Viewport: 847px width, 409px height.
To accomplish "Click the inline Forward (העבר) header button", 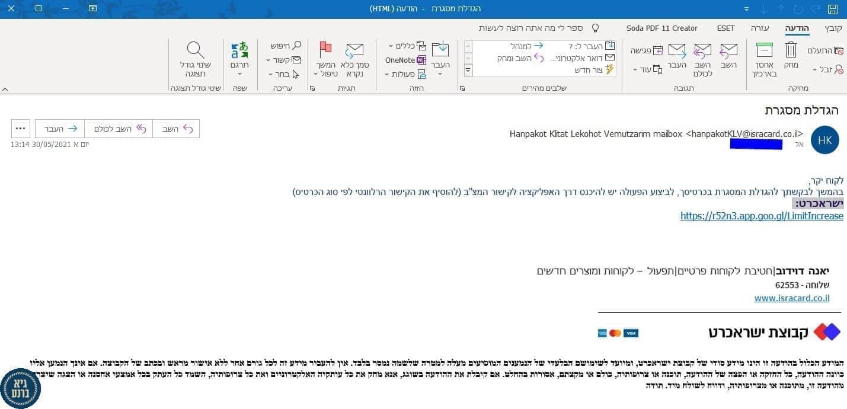I will click(60, 129).
